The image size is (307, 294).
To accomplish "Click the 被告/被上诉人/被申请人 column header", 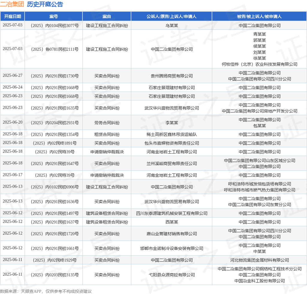I will click(x=259, y=16).
